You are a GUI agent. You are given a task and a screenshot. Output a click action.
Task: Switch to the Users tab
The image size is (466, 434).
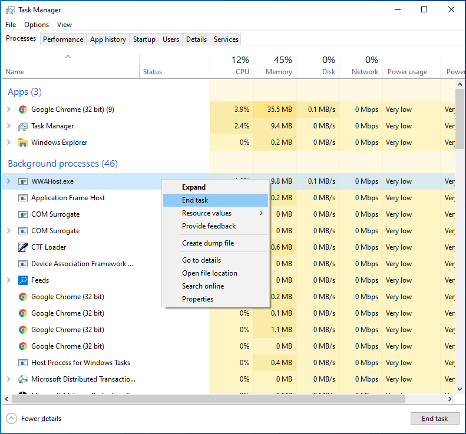[171, 39]
